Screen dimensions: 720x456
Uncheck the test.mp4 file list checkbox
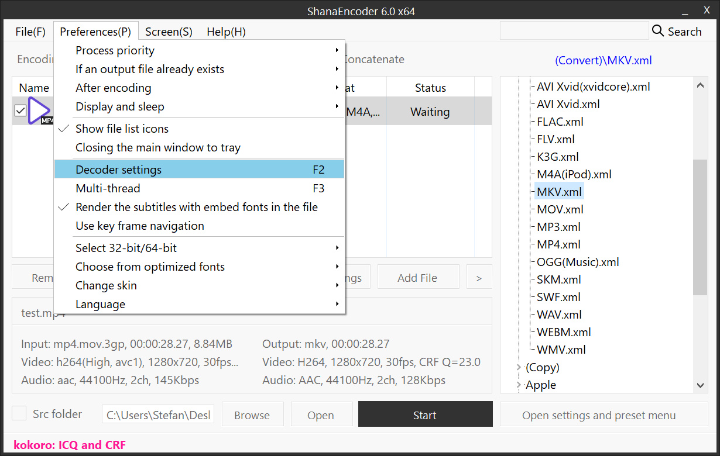click(20, 110)
